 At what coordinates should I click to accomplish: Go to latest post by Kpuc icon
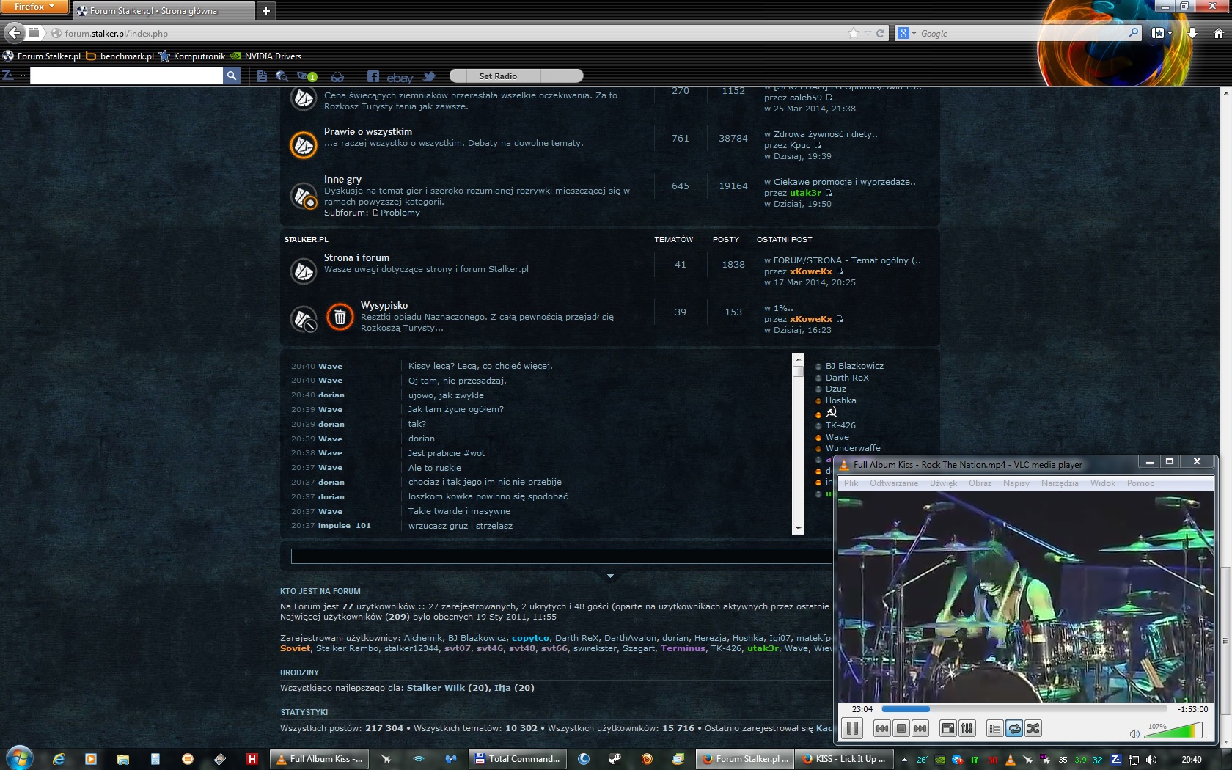click(818, 145)
